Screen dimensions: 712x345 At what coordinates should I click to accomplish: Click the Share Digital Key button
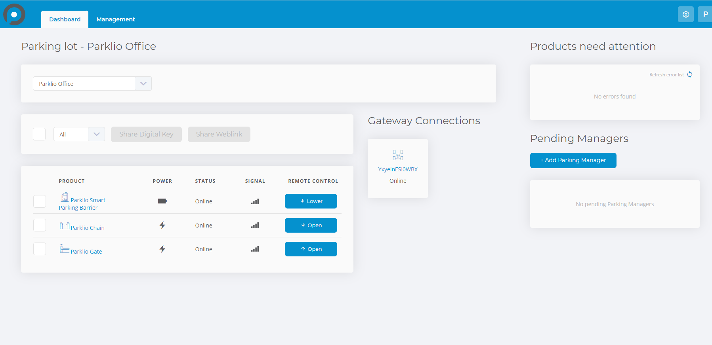[x=146, y=134]
